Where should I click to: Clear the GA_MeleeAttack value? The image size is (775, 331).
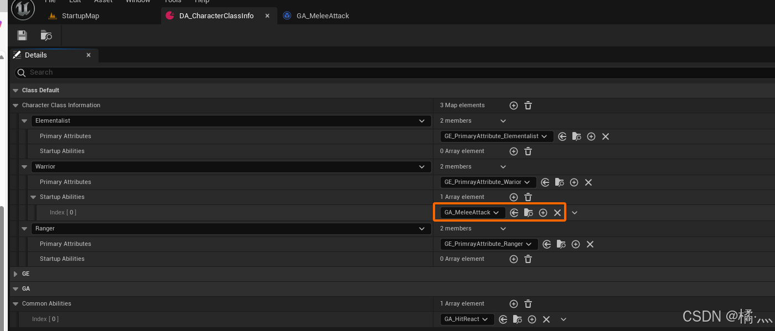(557, 212)
